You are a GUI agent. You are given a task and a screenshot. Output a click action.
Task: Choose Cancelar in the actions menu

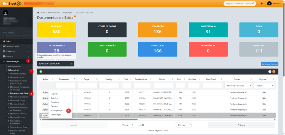point(55,106)
